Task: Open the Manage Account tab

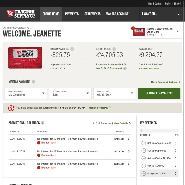Action: 117,14
